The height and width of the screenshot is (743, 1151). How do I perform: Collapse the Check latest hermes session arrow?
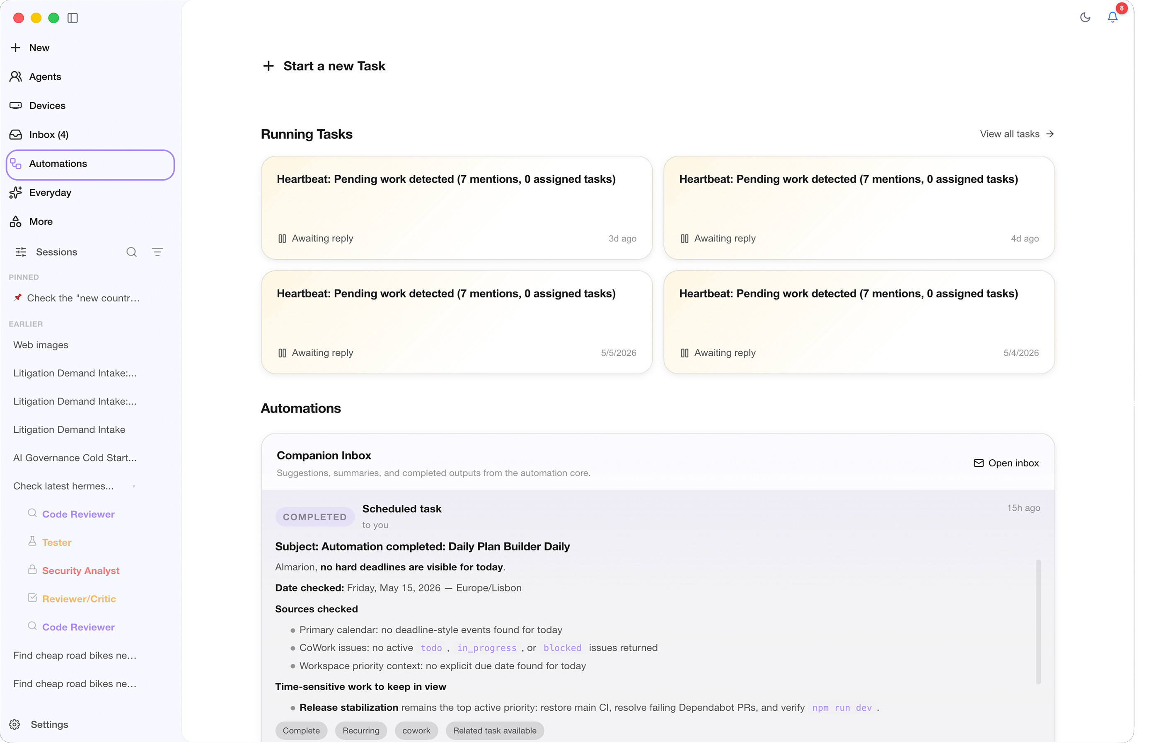[134, 486]
